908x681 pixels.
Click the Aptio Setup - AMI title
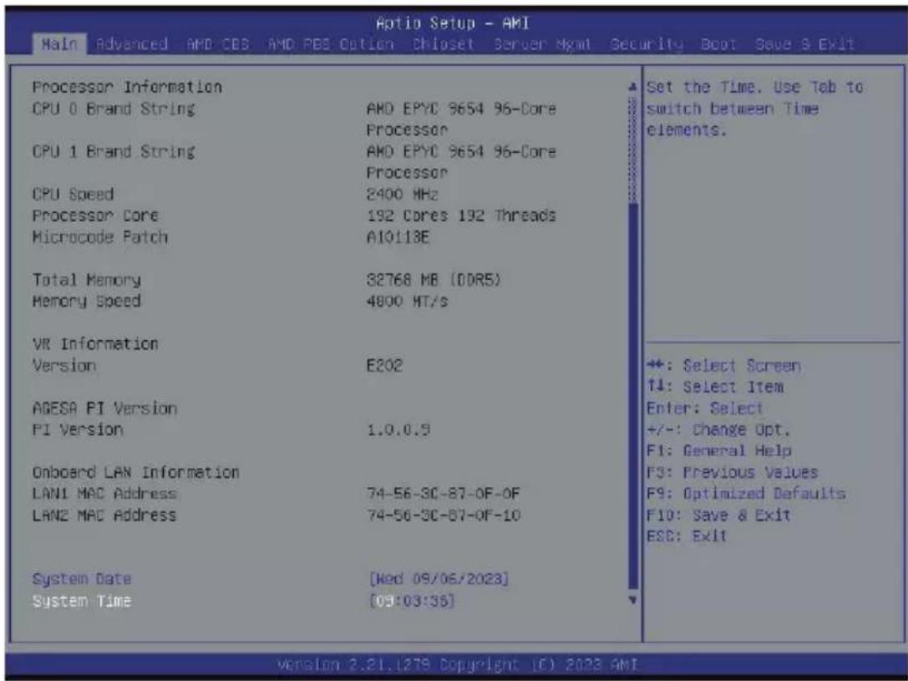point(452,23)
